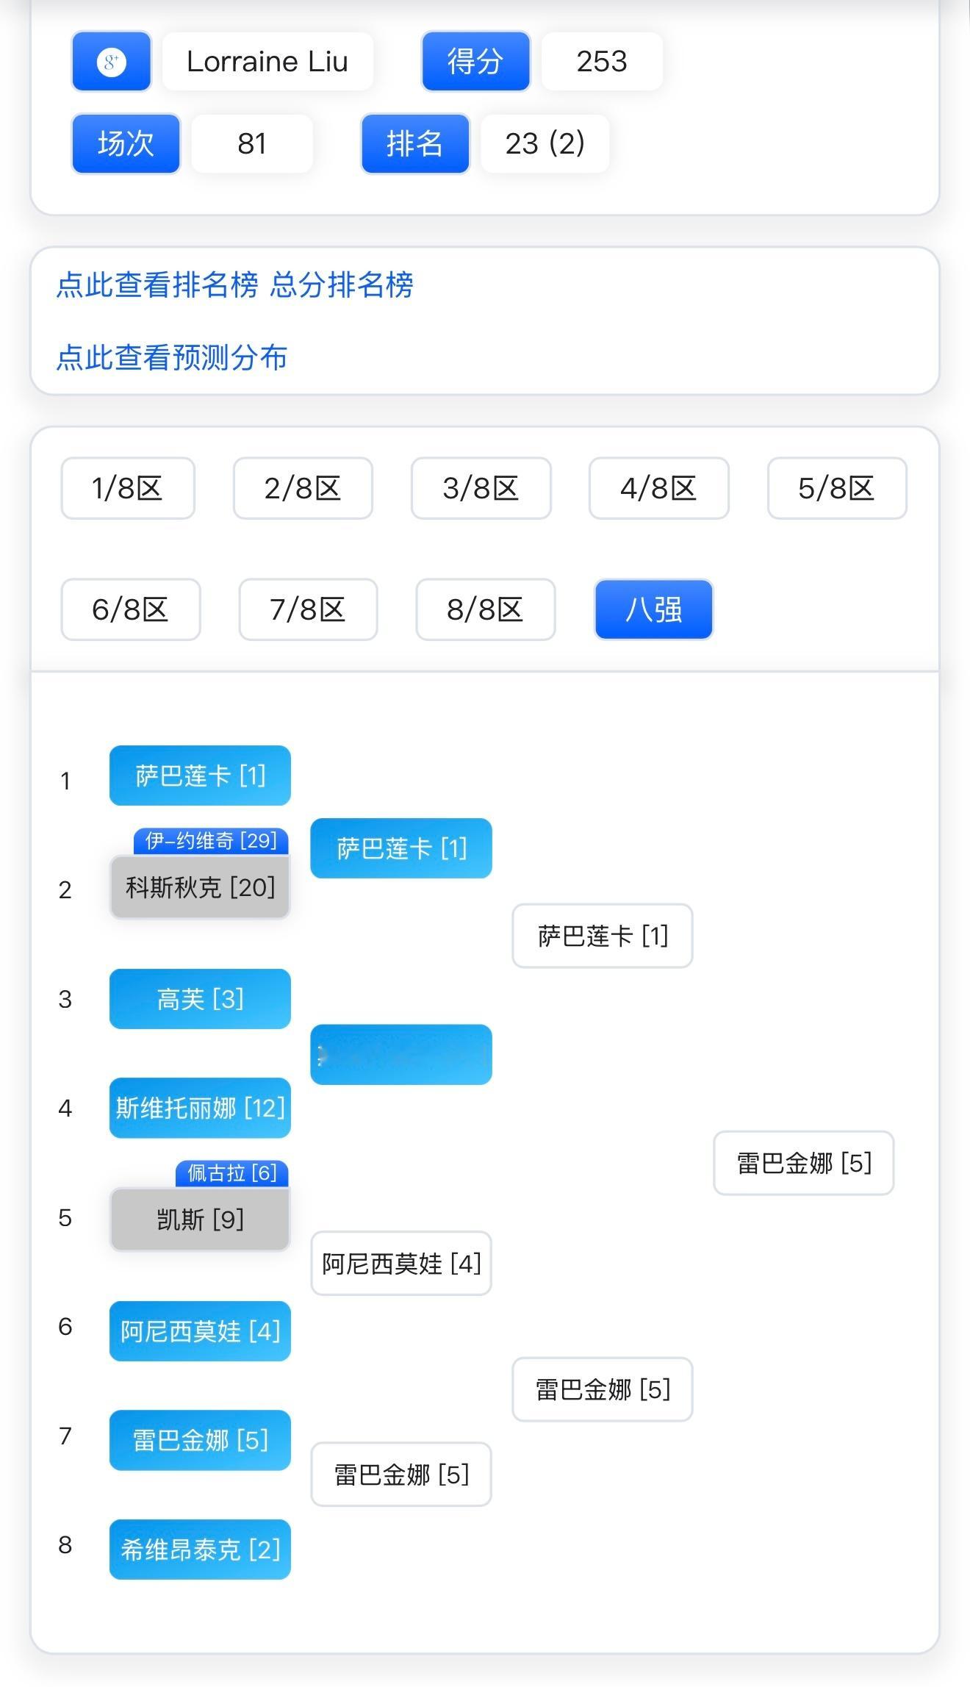Select 希维昂泰克 [2] bracket entry

[200, 1550]
